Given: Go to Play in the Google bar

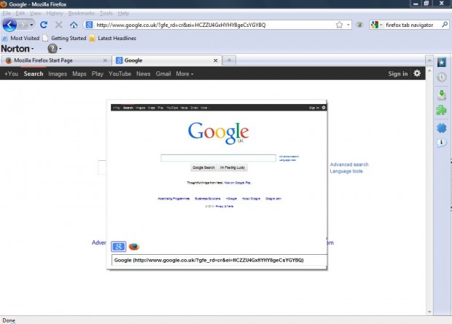Looking at the screenshot, I should (98, 74).
